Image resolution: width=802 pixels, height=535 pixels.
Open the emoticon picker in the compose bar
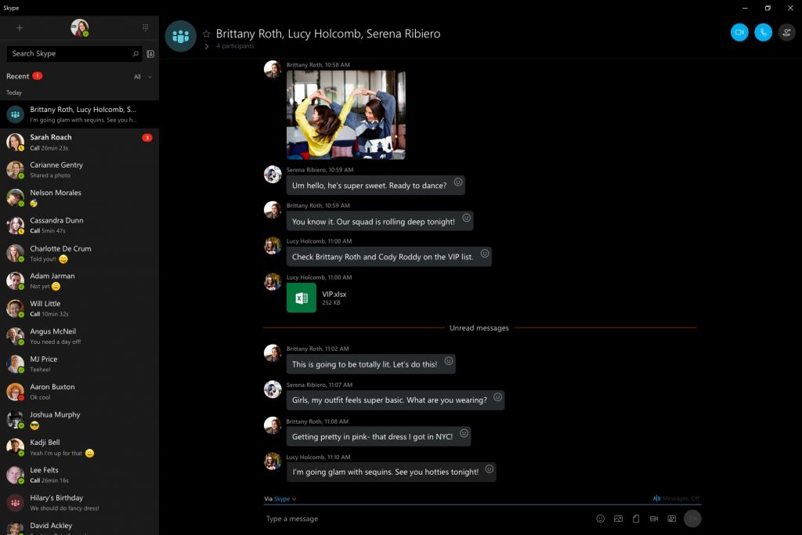point(600,519)
